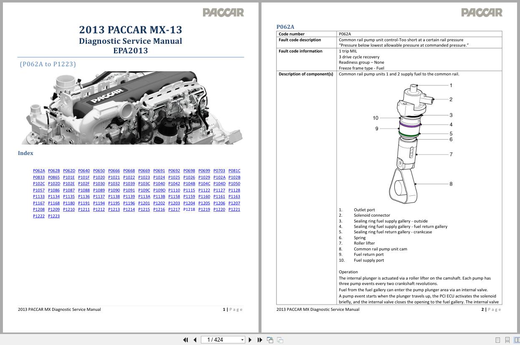
Task: Click the go-back-in-view-history icon
Action: [x=270, y=340]
